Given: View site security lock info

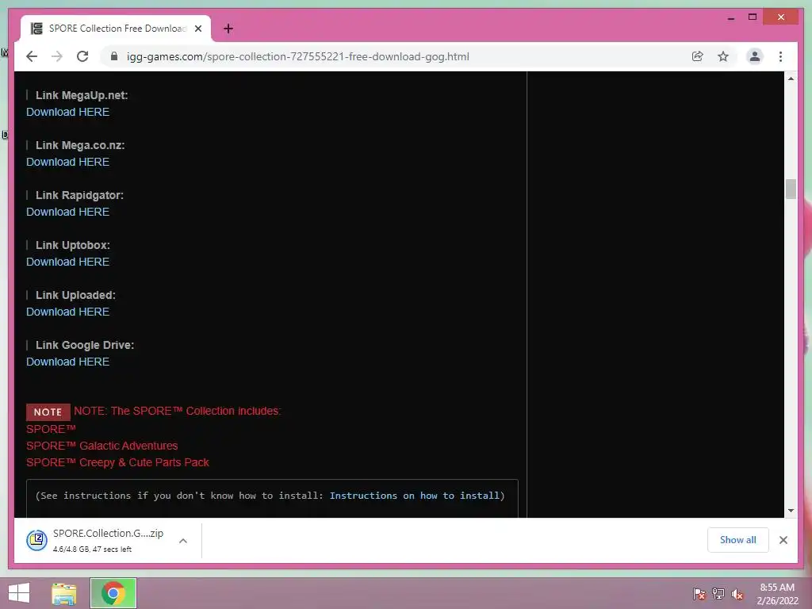Looking at the screenshot, I should click(114, 56).
